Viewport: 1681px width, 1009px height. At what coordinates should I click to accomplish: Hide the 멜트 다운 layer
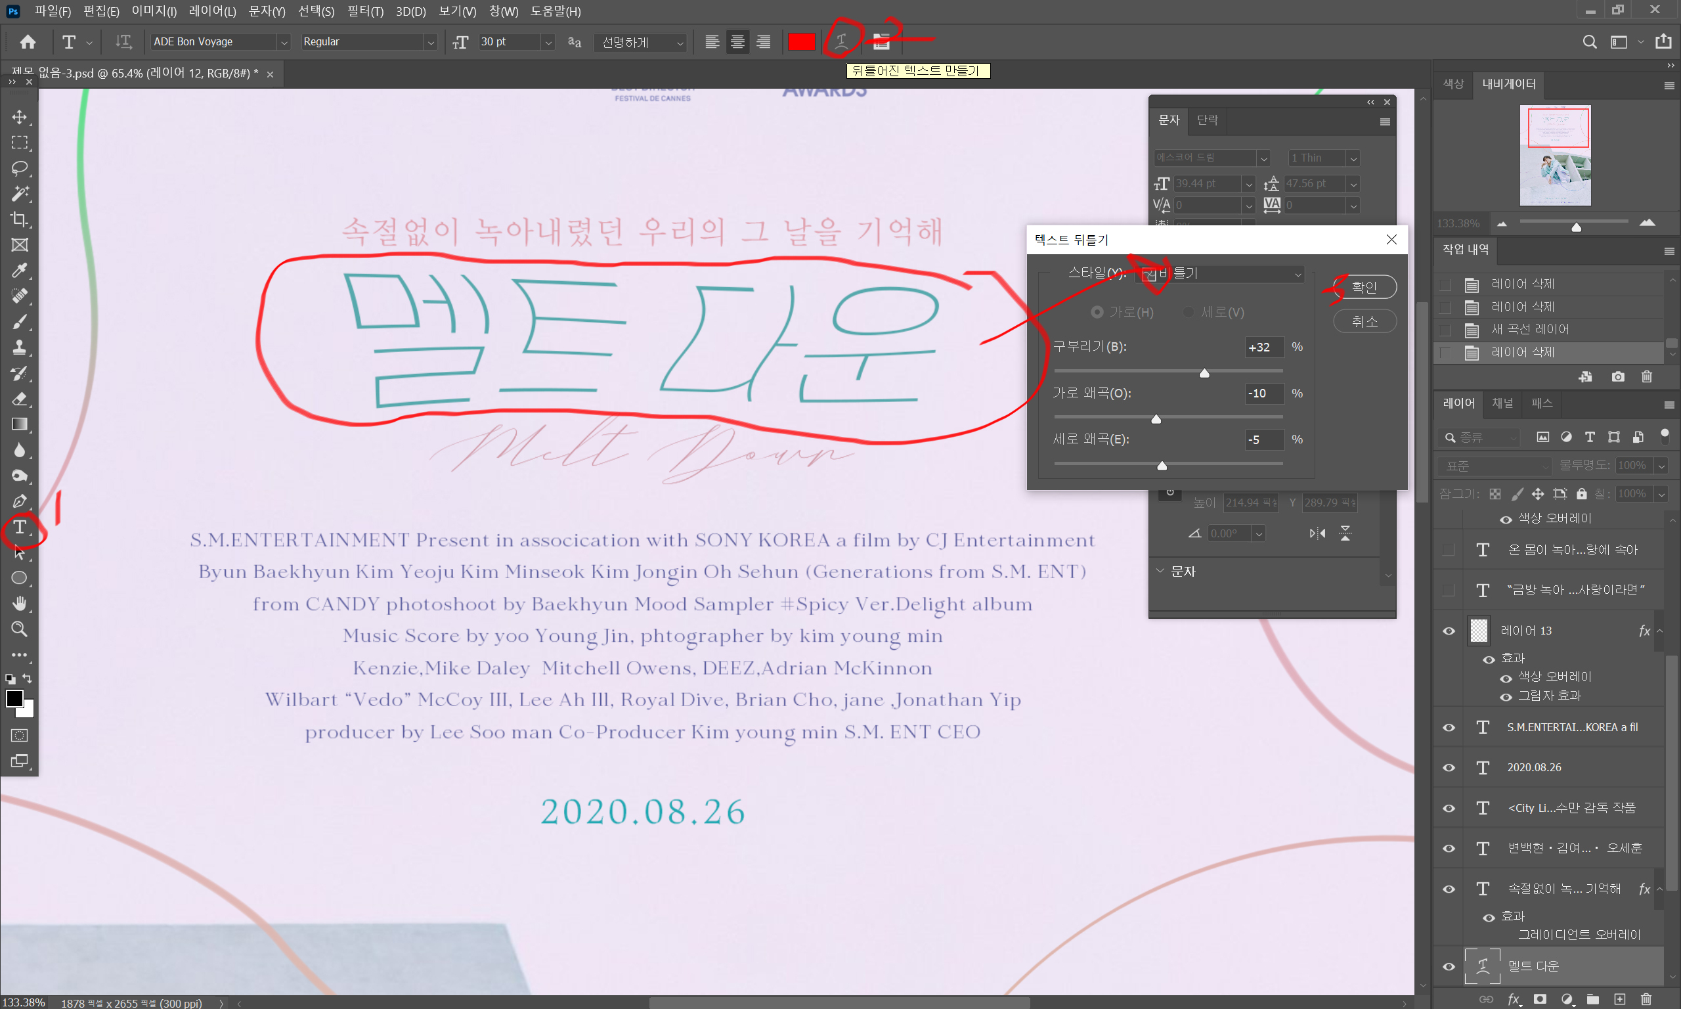coord(1449,966)
